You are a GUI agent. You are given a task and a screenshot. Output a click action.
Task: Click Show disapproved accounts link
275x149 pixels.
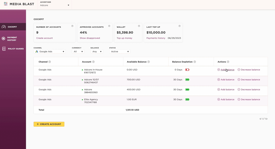[x=90, y=38]
